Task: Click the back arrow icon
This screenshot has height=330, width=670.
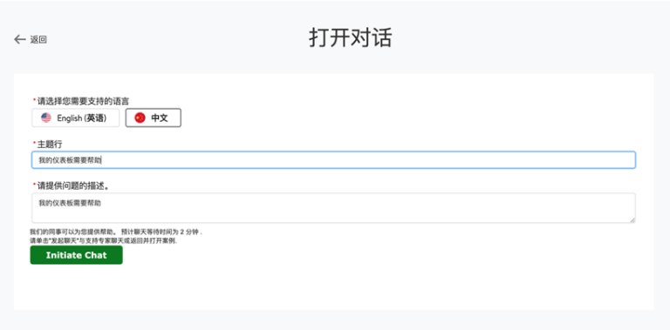Action: point(20,40)
